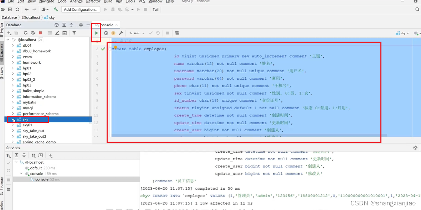This screenshot has height=210, width=421.
Task: Click Add service plus in Services toolbar
Action: coord(51,155)
